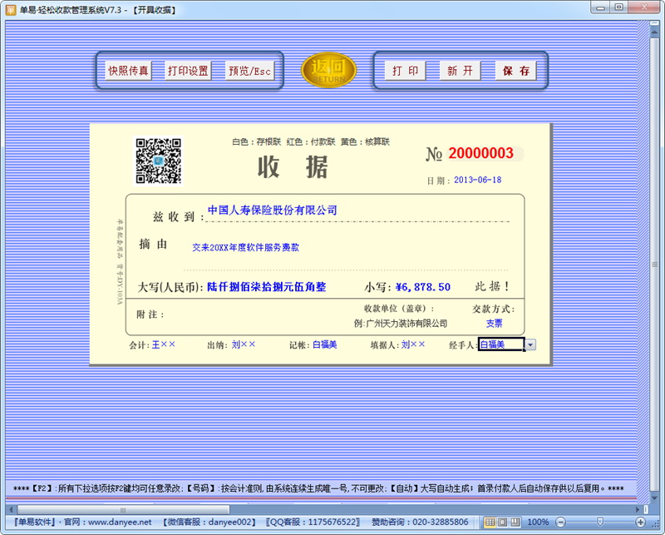This screenshot has height=535, width=665.
Task: Switch to Page Break Preview in status bar
Action: point(515,522)
